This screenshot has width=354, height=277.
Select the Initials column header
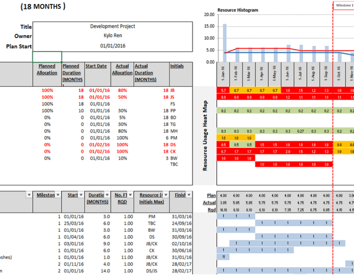pos(181,74)
